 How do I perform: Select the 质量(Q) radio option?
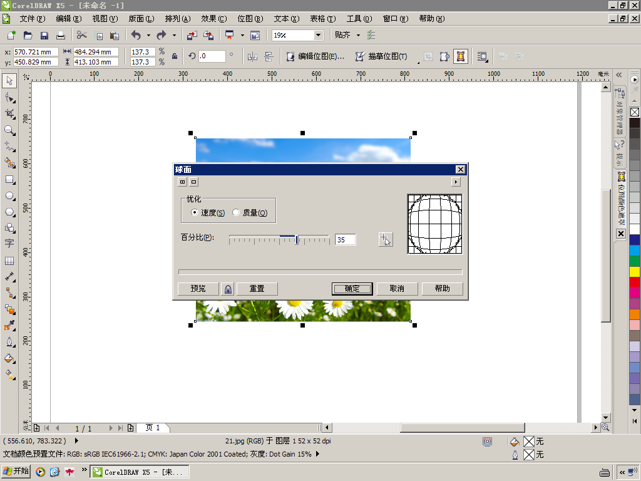(x=250, y=213)
